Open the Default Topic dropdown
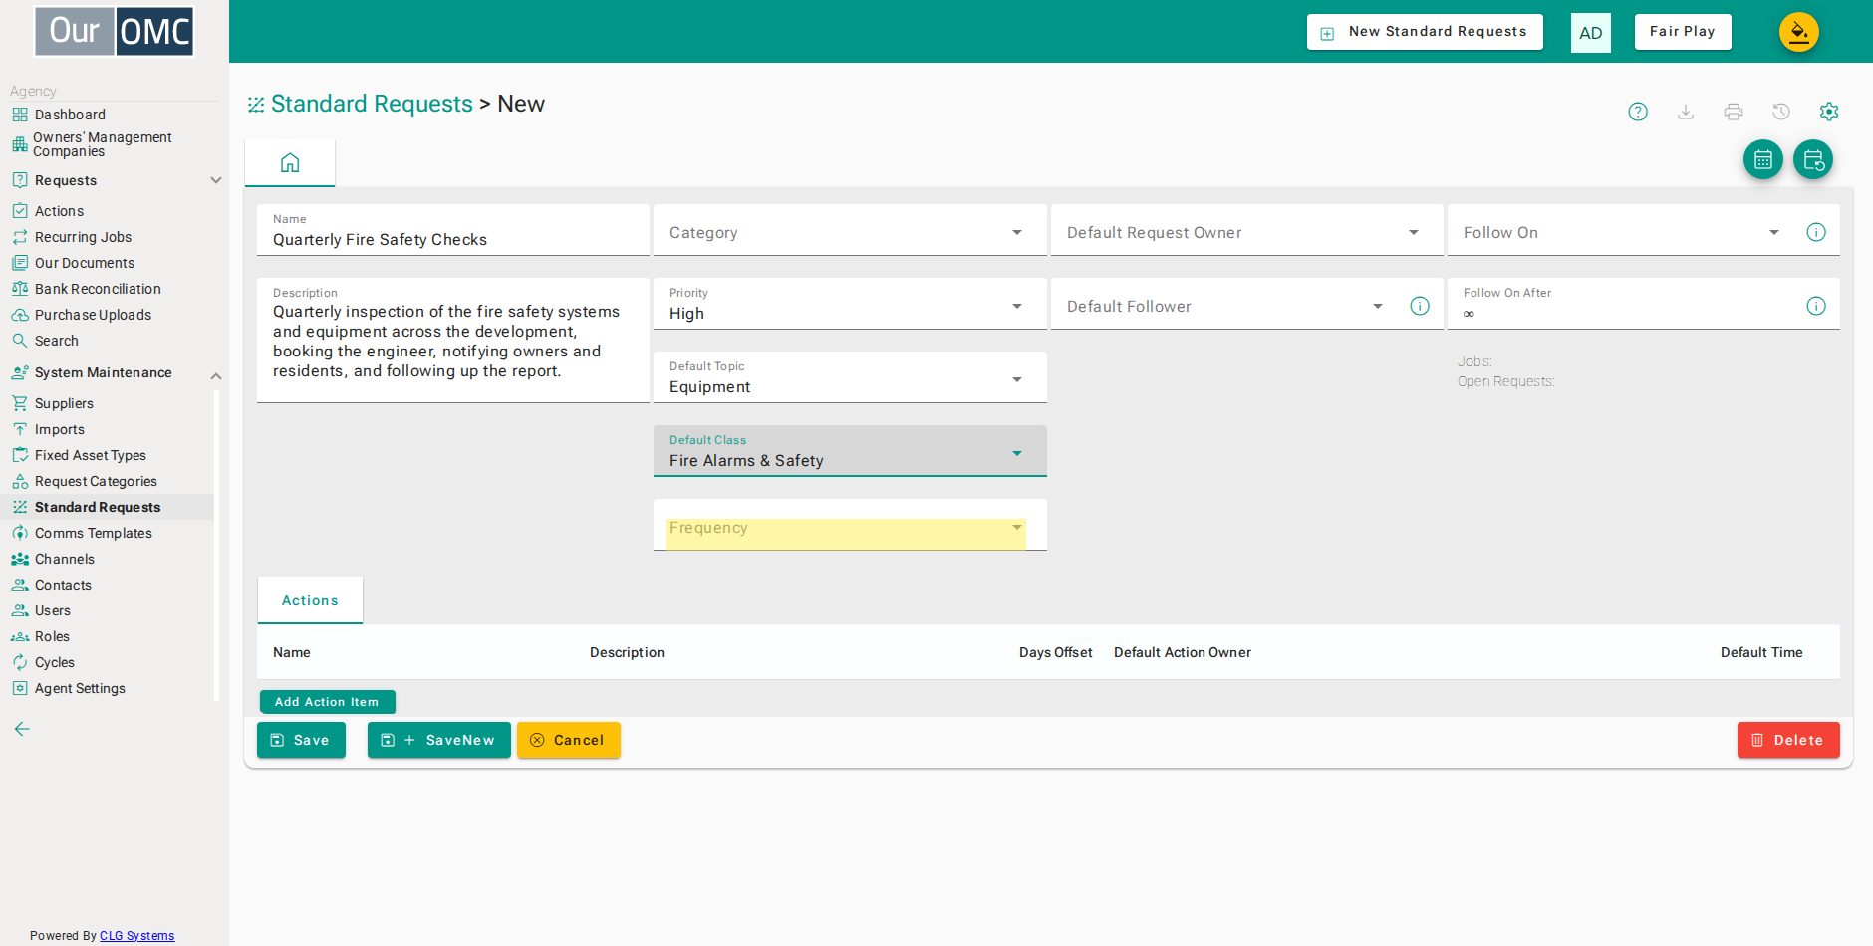The image size is (1873, 946). click(x=850, y=377)
